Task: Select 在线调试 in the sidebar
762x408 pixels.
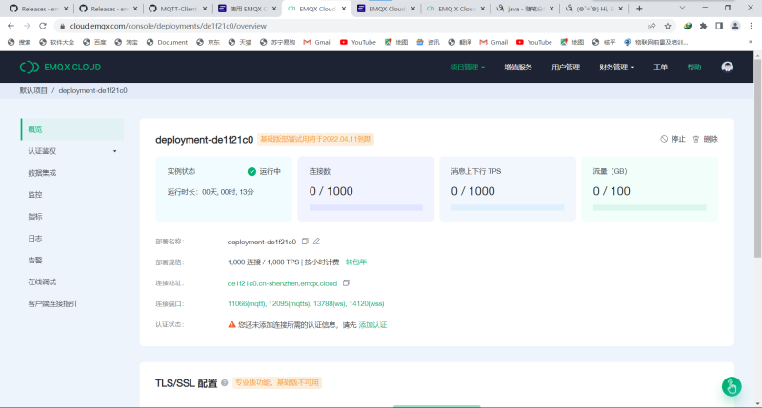Action: point(72,282)
